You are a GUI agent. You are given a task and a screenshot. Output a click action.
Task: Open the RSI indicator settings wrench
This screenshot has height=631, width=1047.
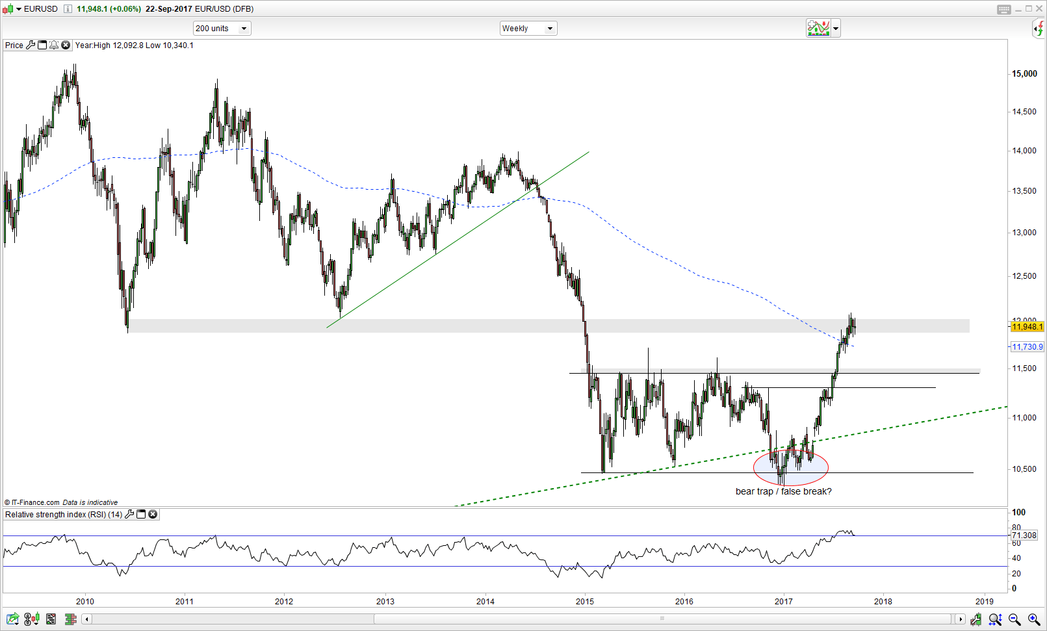coord(130,515)
